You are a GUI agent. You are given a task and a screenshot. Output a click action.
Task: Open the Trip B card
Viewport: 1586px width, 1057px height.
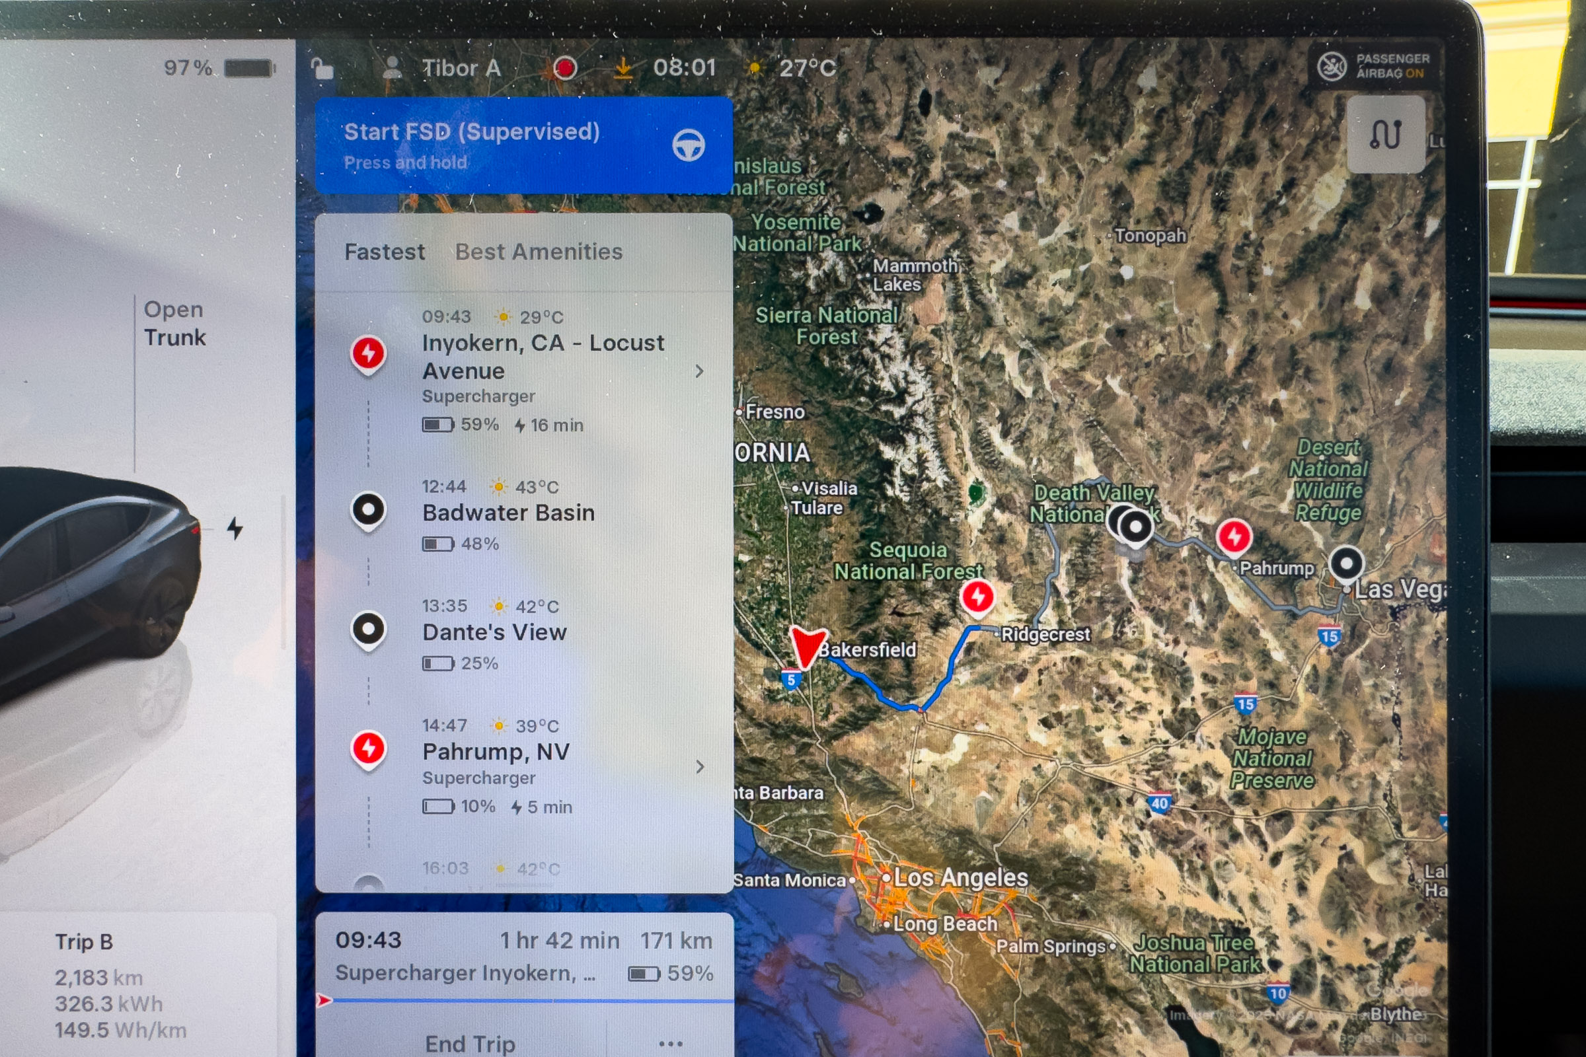[138, 985]
